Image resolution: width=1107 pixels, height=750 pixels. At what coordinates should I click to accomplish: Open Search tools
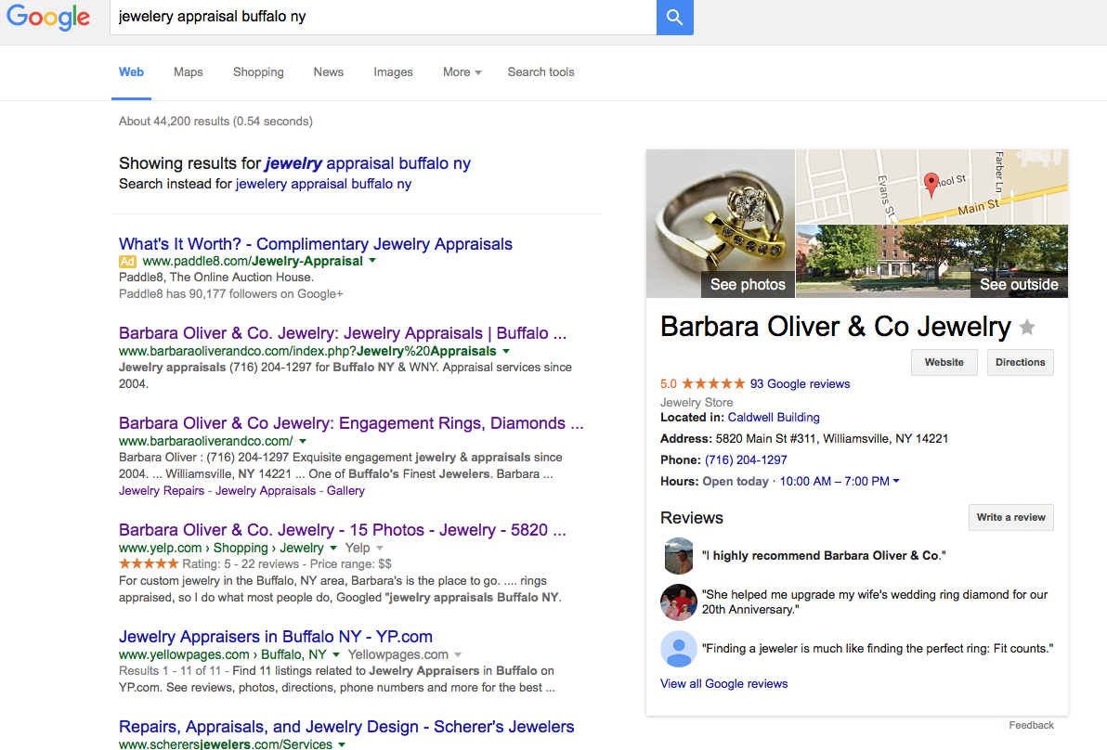pos(540,72)
